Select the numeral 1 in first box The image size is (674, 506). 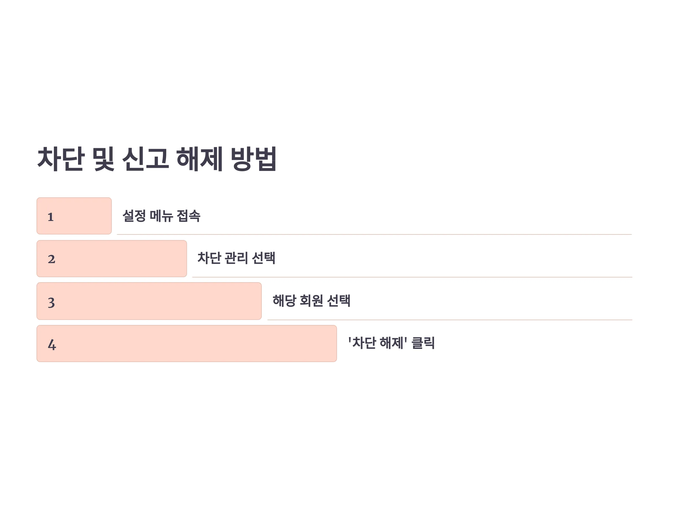tap(51, 217)
